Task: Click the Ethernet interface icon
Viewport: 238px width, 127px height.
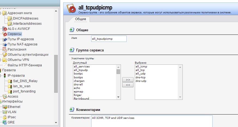Action: click(5, 107)
